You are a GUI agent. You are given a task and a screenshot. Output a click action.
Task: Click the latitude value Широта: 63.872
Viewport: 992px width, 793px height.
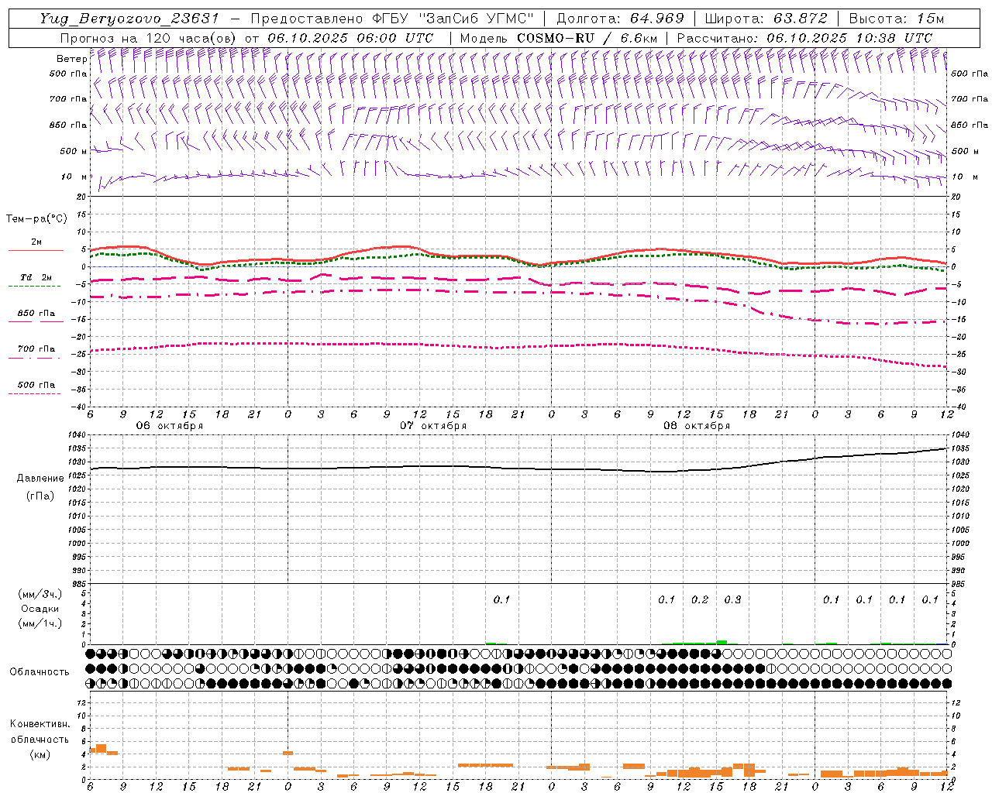point(766,19)
